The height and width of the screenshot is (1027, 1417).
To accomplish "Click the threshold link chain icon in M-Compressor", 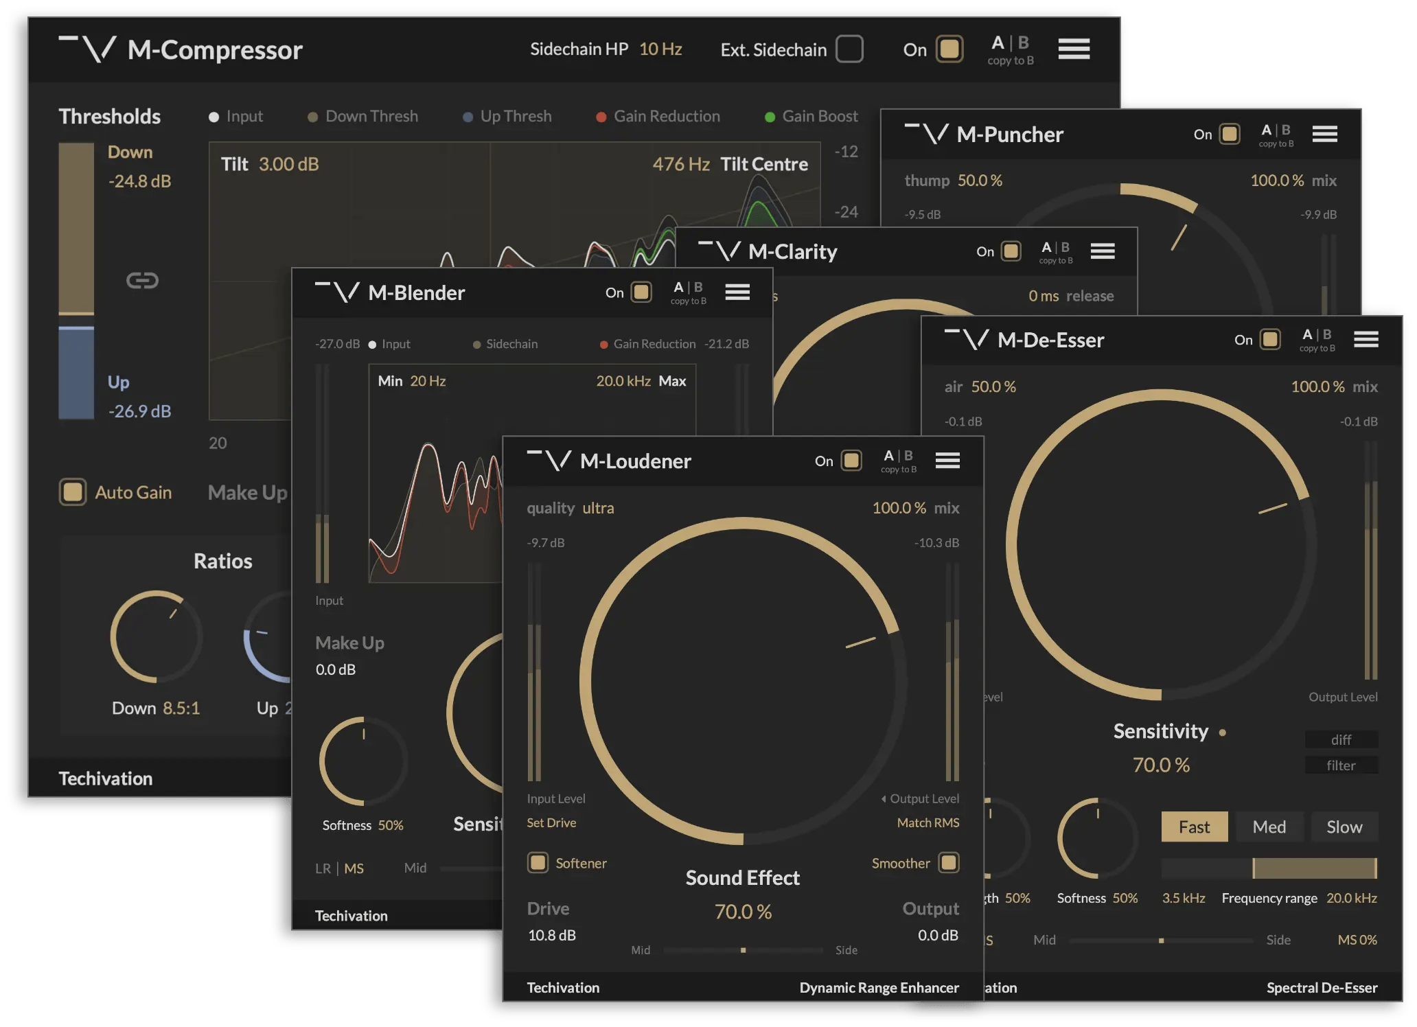I will [x=142, y=280].
